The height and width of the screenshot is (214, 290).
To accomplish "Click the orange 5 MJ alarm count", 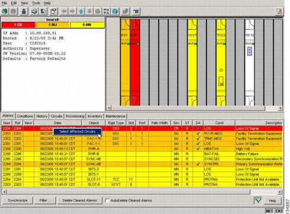I will [53, 25].
